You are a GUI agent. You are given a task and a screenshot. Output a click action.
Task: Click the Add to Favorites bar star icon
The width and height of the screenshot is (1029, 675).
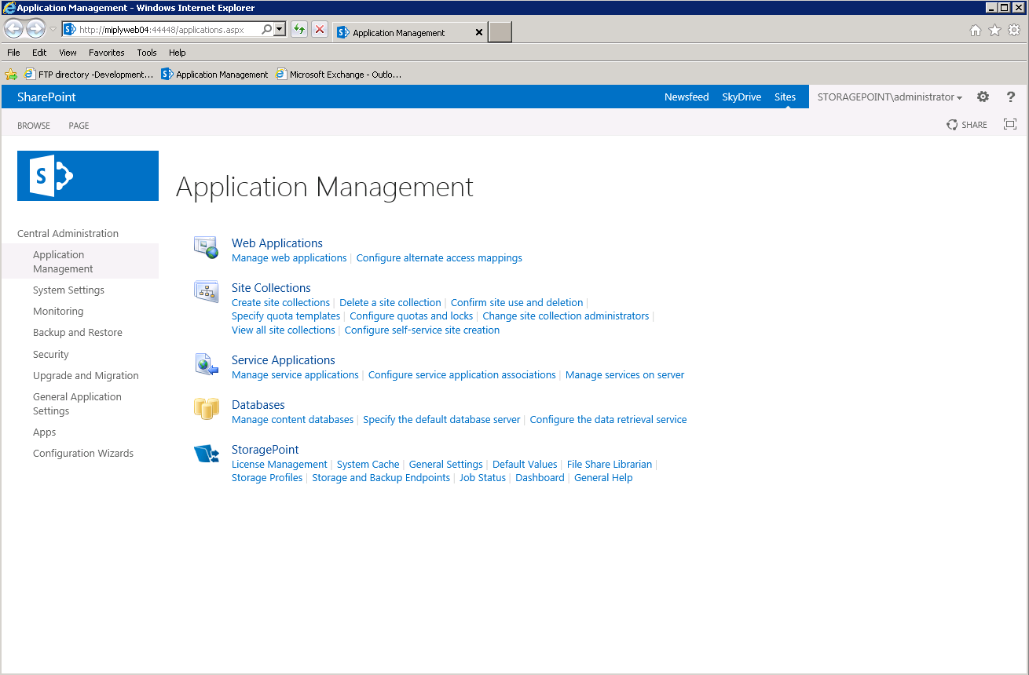tap(11, 75)
